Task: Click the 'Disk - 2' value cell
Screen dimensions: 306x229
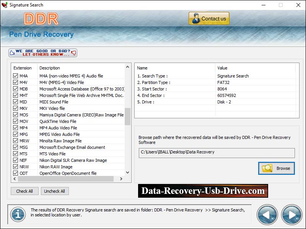Action: pyautogui.click(x=224, y=102)
